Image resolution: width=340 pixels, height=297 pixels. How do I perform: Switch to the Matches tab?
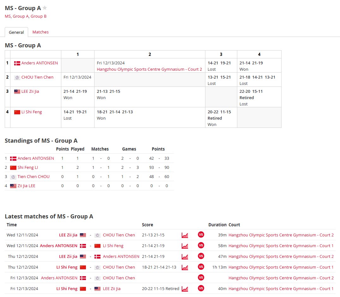(40, 32)
